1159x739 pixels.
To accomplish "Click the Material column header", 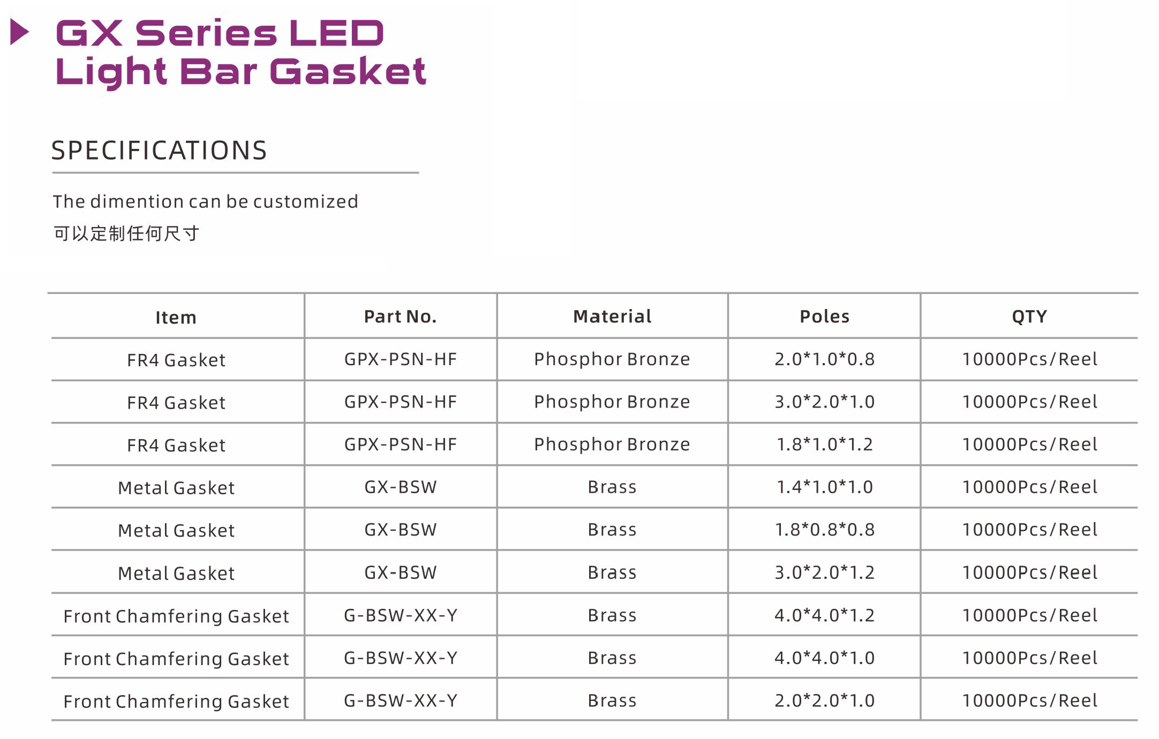I will [x=612, y=316].
